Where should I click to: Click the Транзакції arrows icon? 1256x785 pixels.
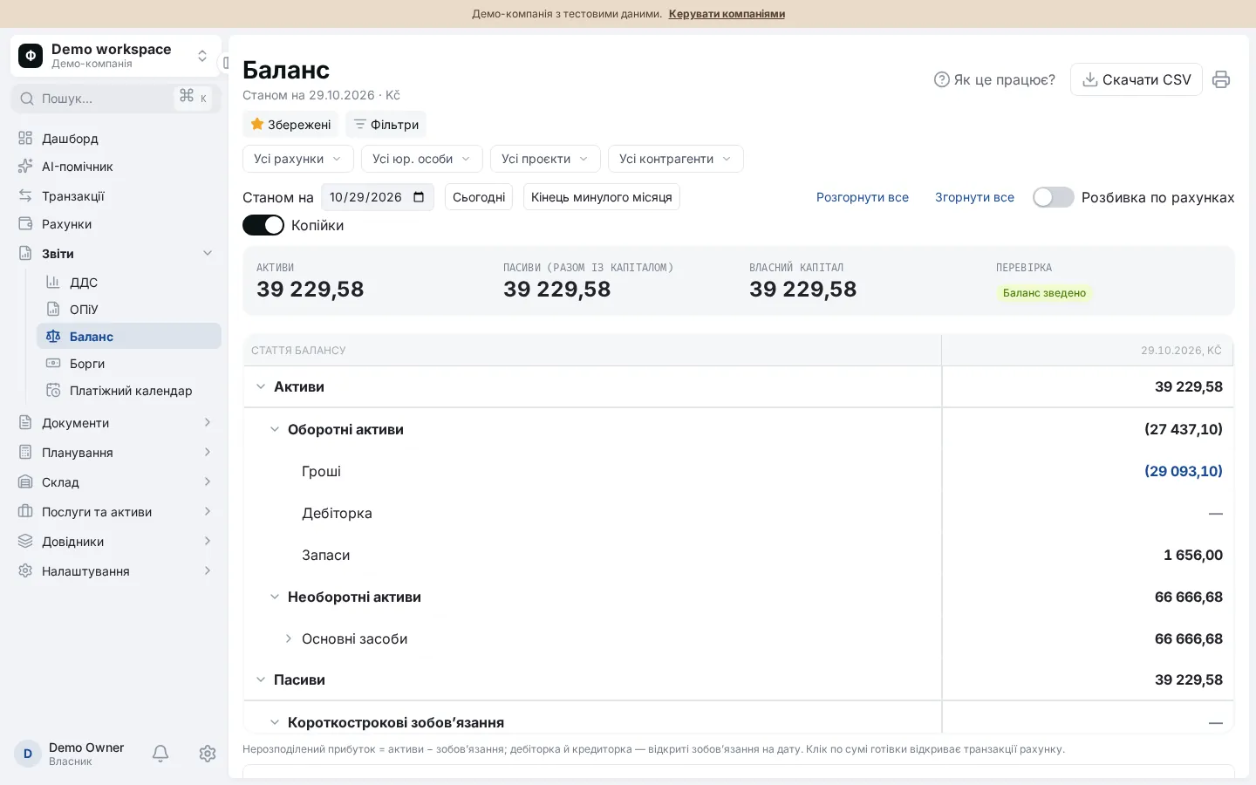pyautogui.click(x=25, y=196)
